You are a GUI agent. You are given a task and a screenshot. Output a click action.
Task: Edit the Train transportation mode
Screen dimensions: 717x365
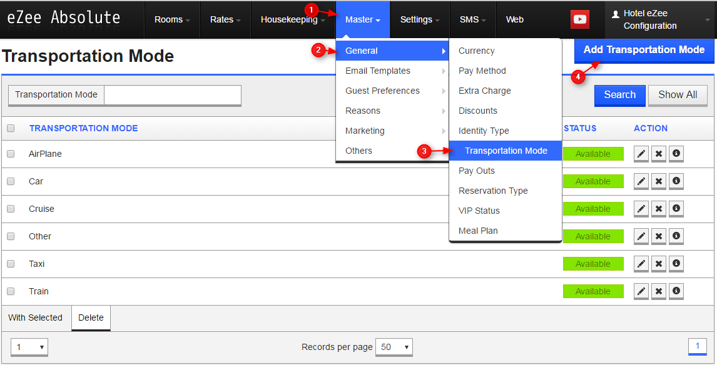point(641,291)
